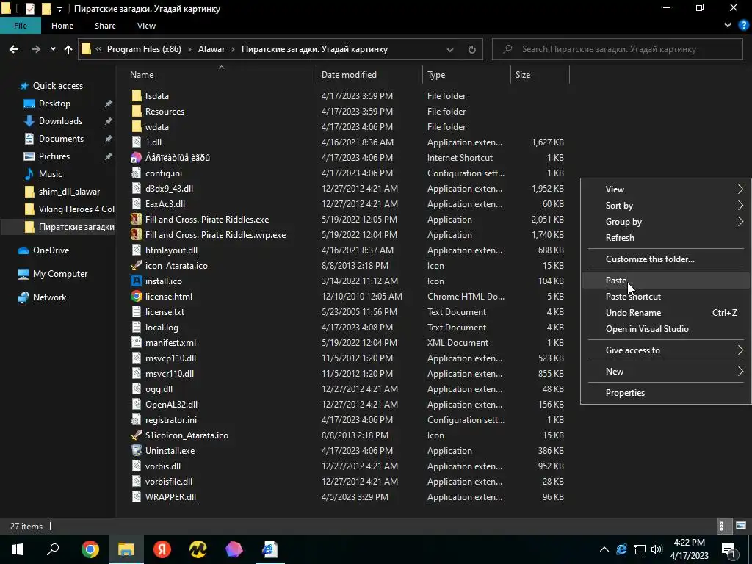Choose Open in Visual Studio

point(666,328)
